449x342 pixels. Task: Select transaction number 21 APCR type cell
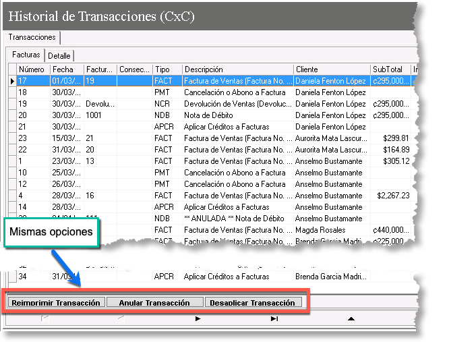167,127
